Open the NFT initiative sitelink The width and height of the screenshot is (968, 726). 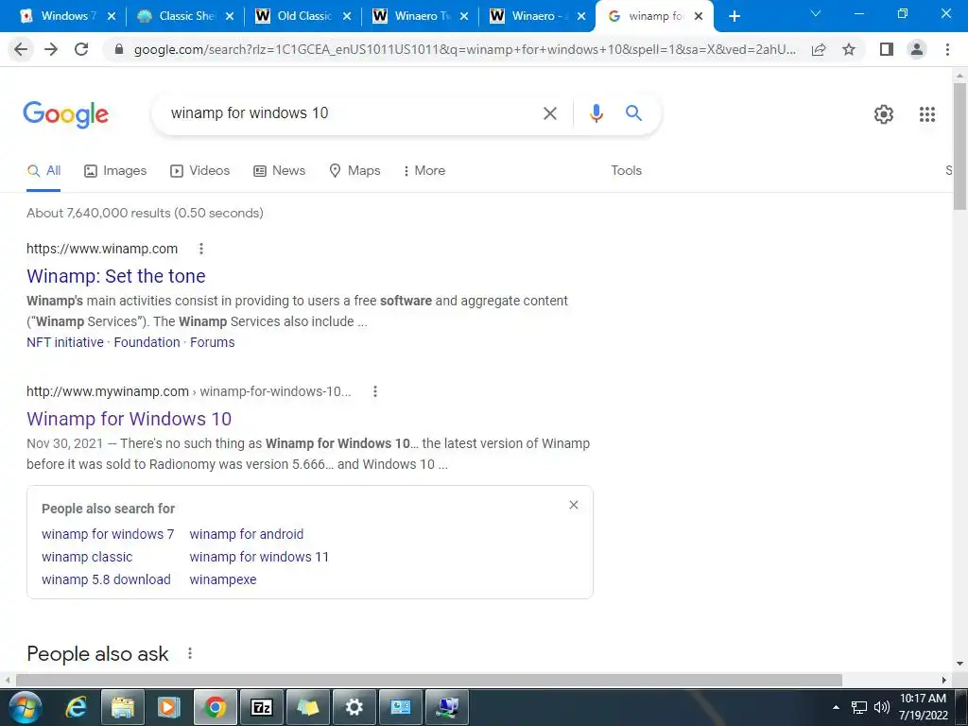pyautogui.click(x=65, y=342)
